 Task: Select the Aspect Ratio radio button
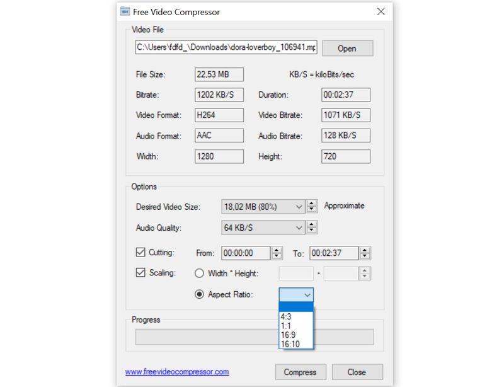[x=199, y=294]
